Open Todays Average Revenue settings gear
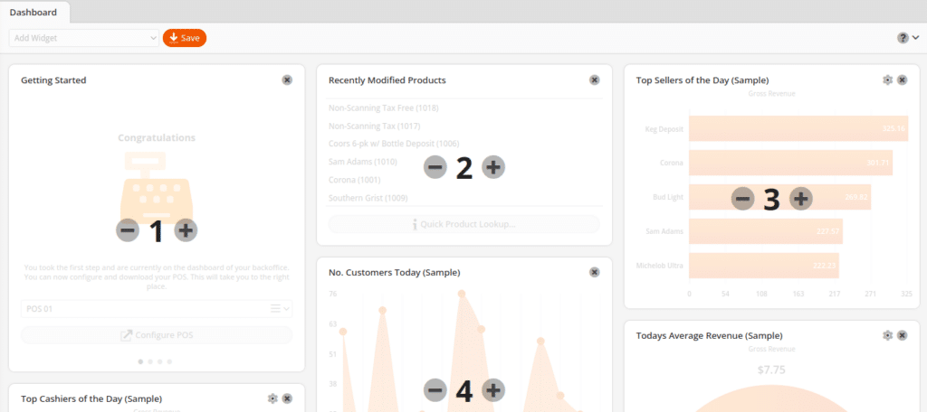Image resolution: width=927 pixels, height=412 pixels. [x=887, y=335]
